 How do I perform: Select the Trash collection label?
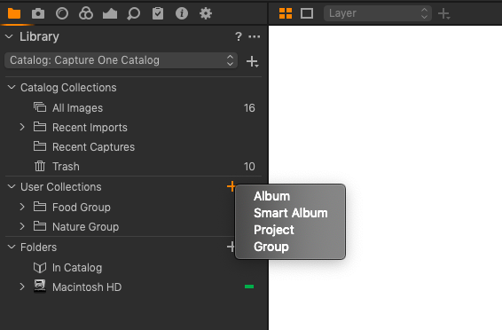pos(66,167)
